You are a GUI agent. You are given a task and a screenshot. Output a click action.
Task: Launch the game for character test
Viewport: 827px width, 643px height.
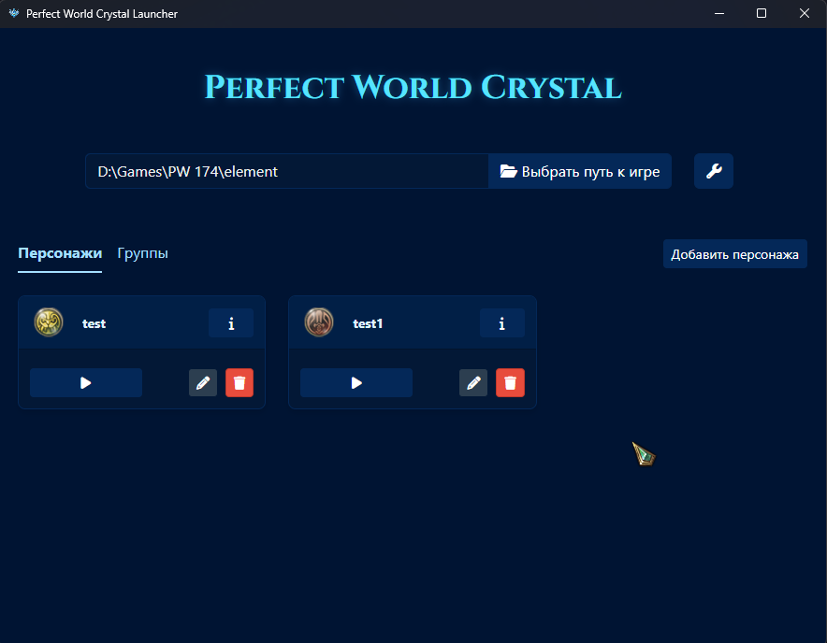click(86, 382)
